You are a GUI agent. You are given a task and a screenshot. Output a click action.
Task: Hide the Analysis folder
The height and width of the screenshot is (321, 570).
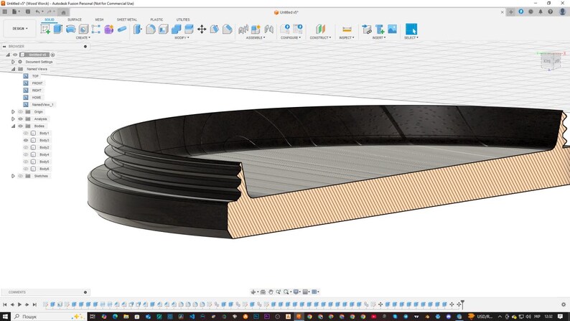(x=20, y=119)
